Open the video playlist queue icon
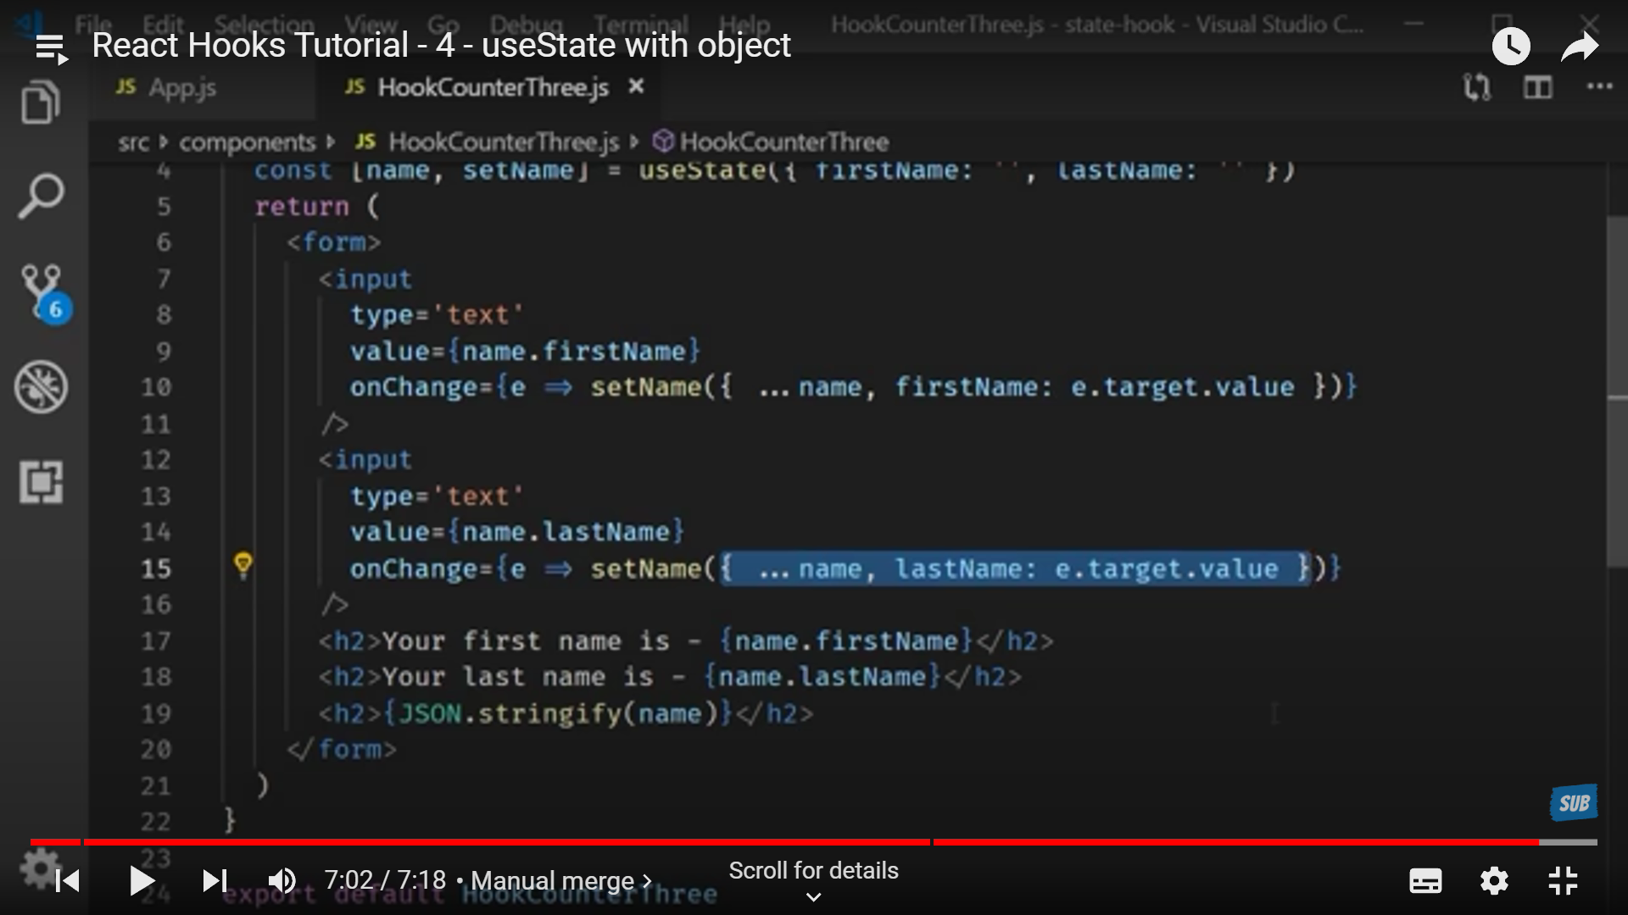Screen dimensions: 1628x915 [51, 48]
